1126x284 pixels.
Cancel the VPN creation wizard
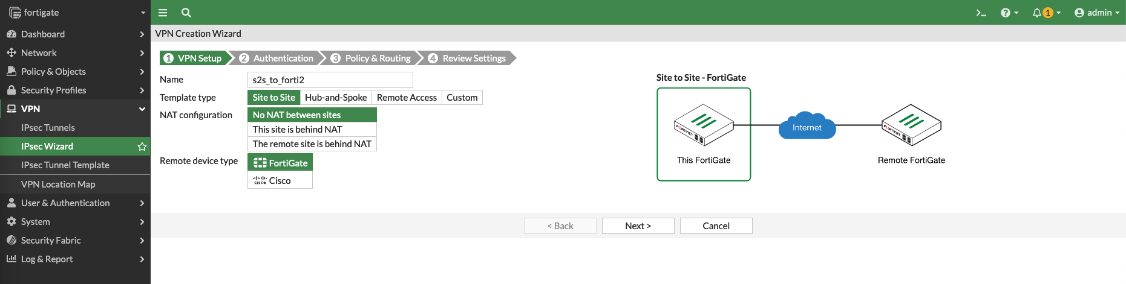tap(716, 226)
